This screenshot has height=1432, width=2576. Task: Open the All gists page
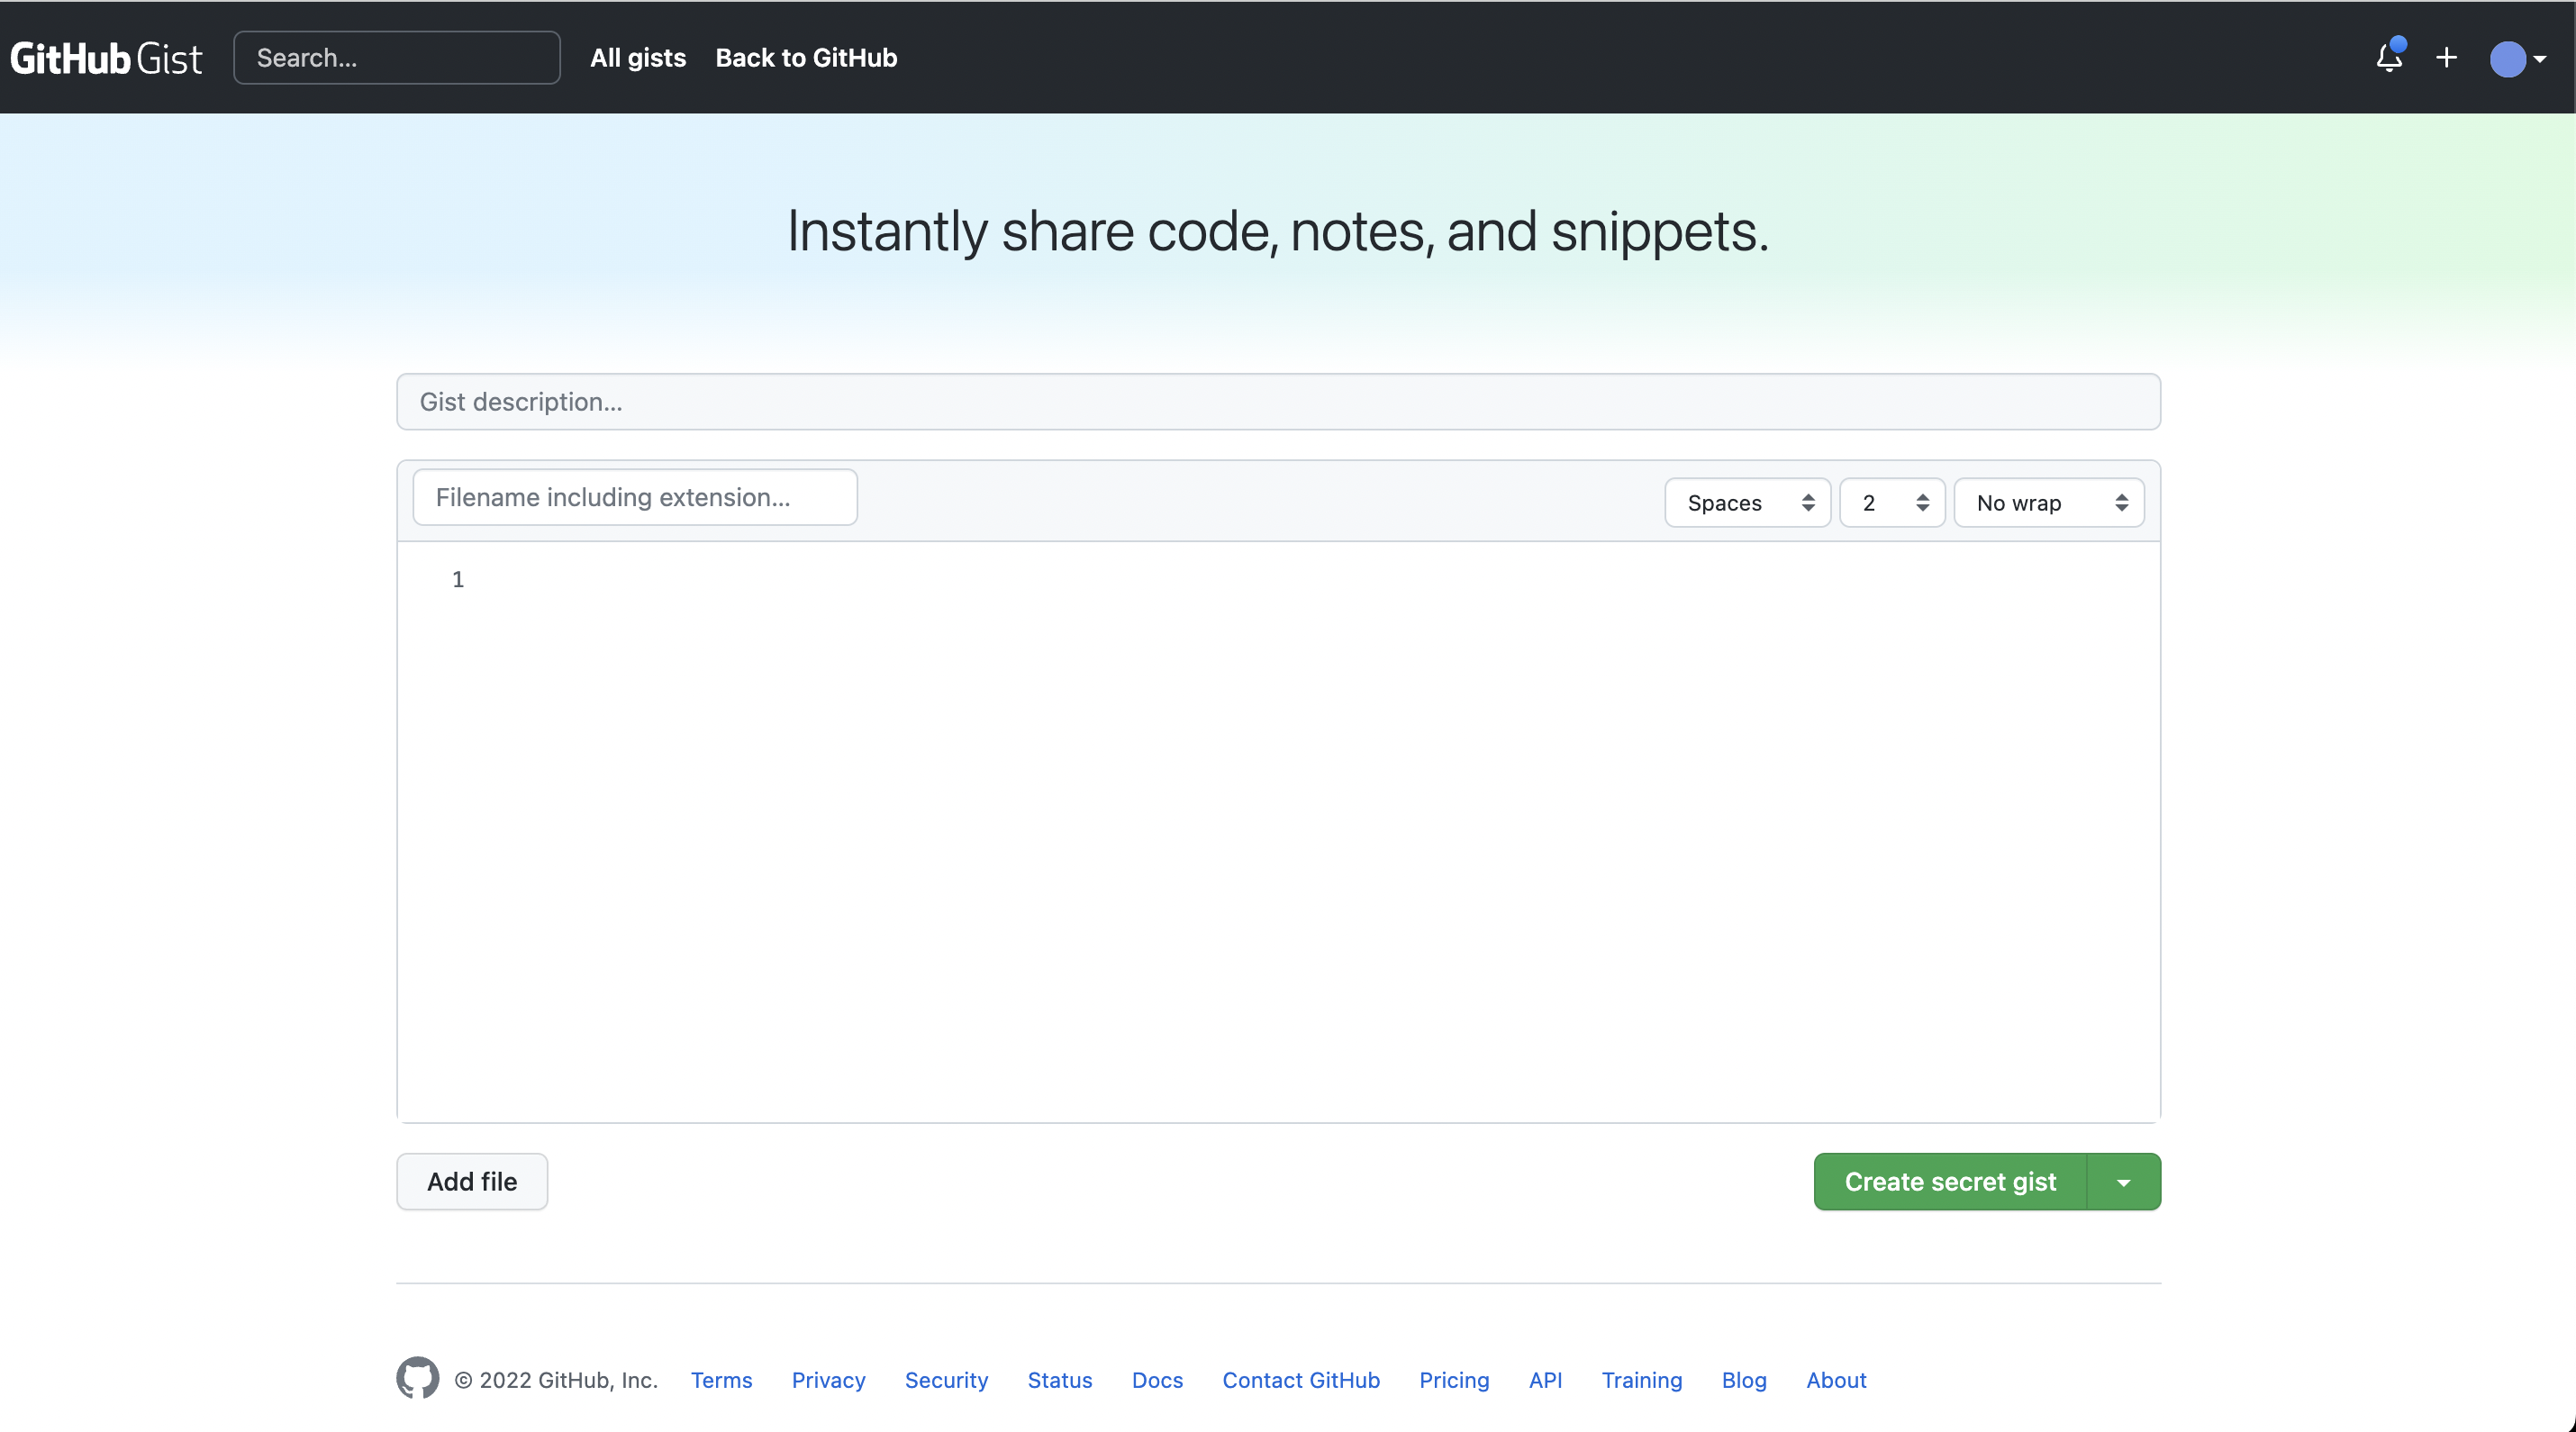pos(638,58)
